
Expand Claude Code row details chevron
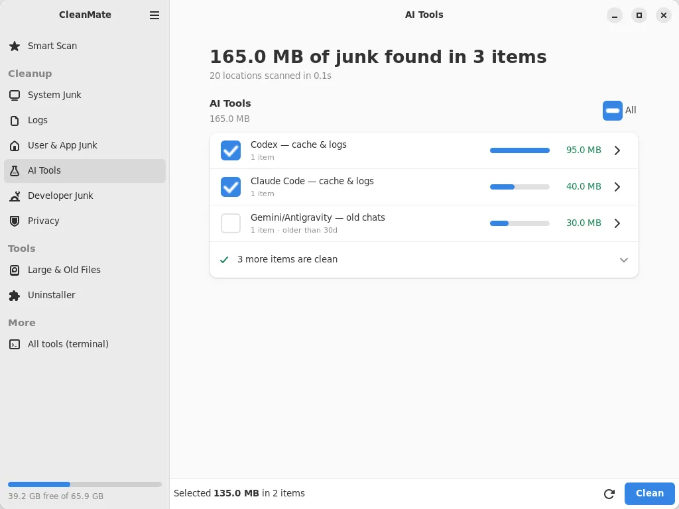[x=617, y=186]
